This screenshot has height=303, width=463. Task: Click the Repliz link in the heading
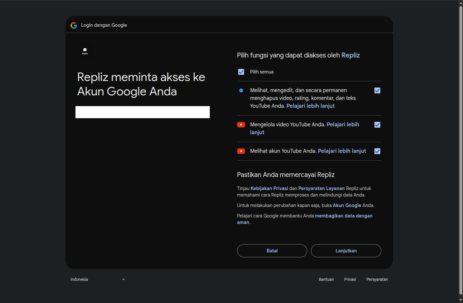[x=350, y=55]
